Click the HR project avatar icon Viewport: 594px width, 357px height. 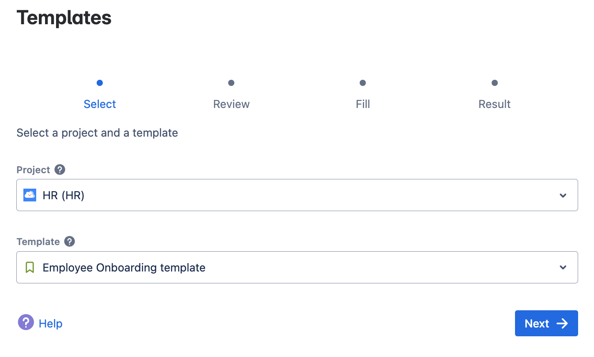[x=30, y=195]
